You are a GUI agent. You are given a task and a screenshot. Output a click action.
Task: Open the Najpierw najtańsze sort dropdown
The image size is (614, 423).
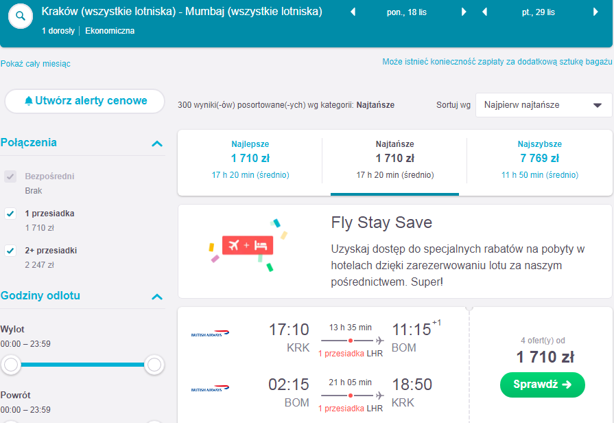pyautogui.click(x=543, y=105)
